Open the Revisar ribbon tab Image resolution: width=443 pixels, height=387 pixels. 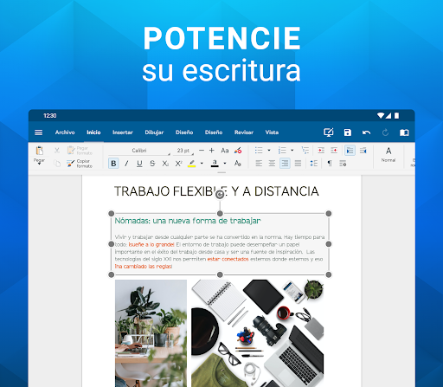click(x=244, y=132)
